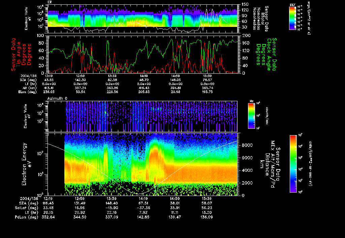Image resolution: width=345 pixels, height=238 pixels.
Task: Click the PdLon value 136.09
Action: [207, 217]
